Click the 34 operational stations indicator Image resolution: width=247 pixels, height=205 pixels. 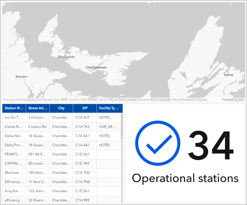pyautogui.click(x=185, y=154)
